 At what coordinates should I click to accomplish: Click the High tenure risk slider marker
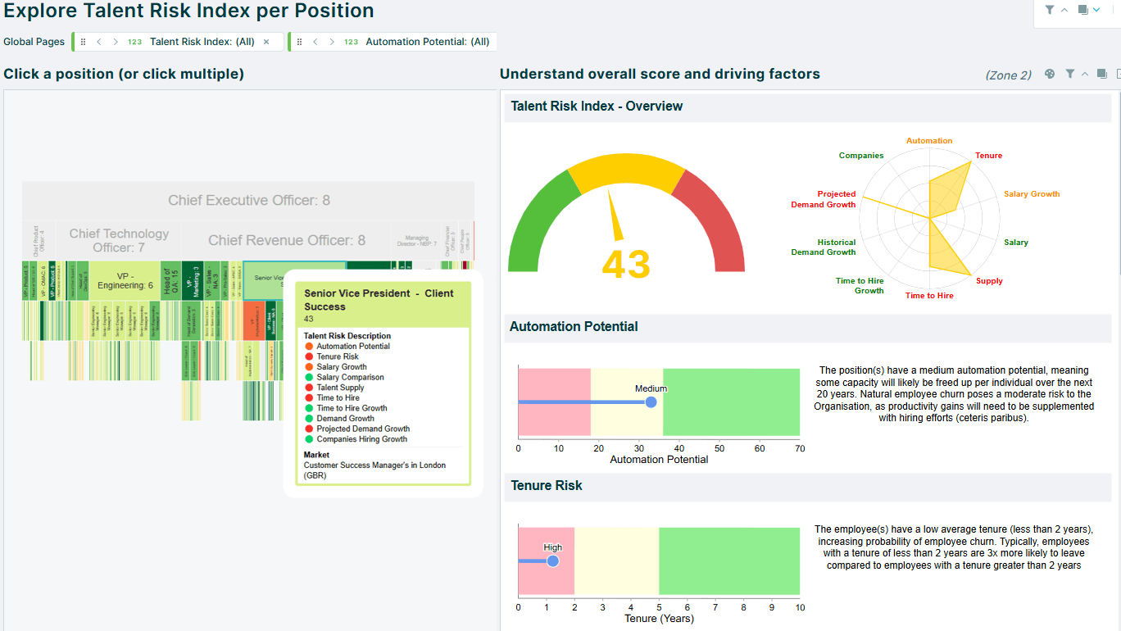click(x=552, y=561)
